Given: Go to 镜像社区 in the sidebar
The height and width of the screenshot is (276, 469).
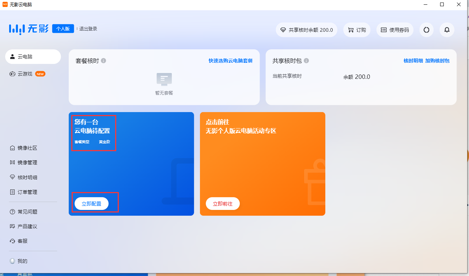Looking at the screenshot, I should point(23,148).
